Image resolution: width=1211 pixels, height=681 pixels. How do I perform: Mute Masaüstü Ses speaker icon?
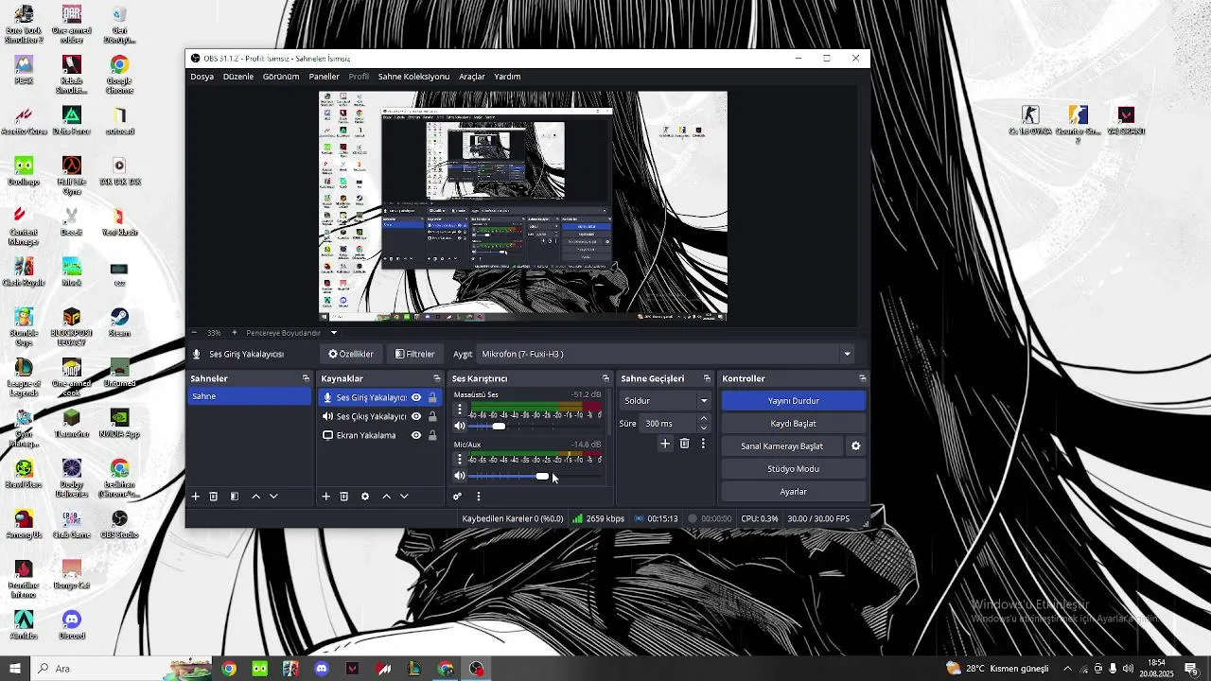tap(460, 427)
